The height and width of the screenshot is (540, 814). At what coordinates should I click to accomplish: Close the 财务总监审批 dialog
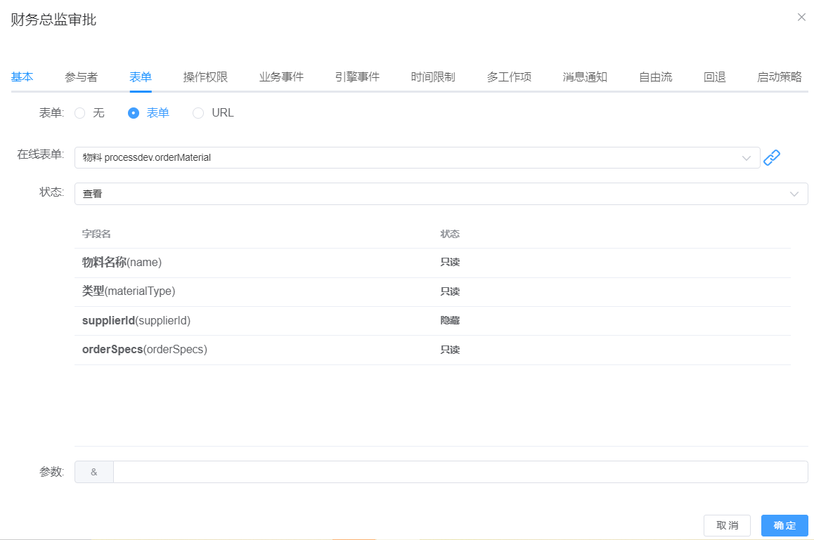(x=801, y=18)
